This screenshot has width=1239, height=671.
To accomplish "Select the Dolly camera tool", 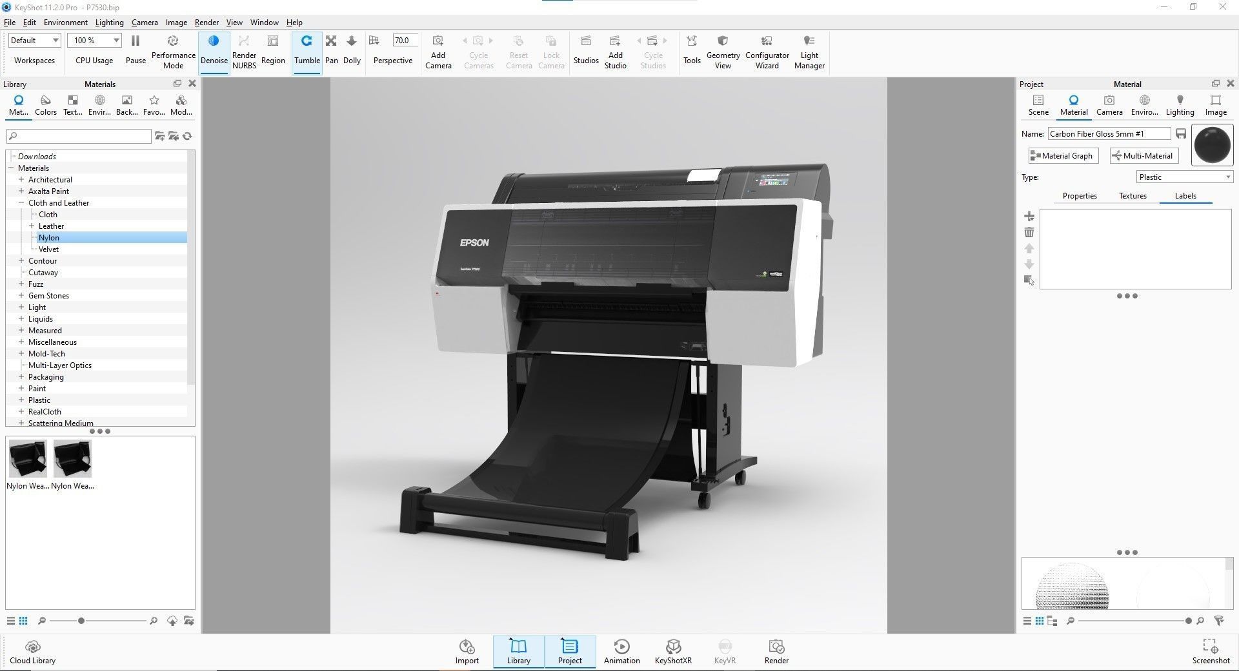I will click(352, 51).
